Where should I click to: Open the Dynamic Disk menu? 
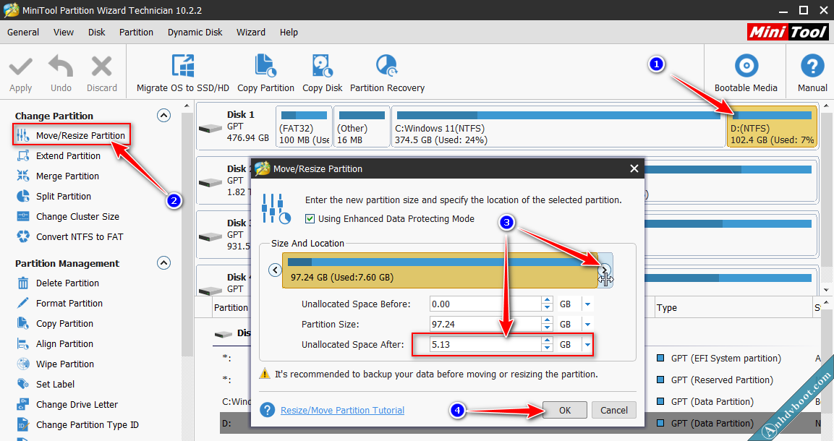(195, 32)
